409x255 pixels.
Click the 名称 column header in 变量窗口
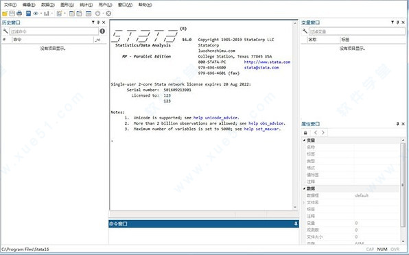pyautogui.click(x=323, y=40)
